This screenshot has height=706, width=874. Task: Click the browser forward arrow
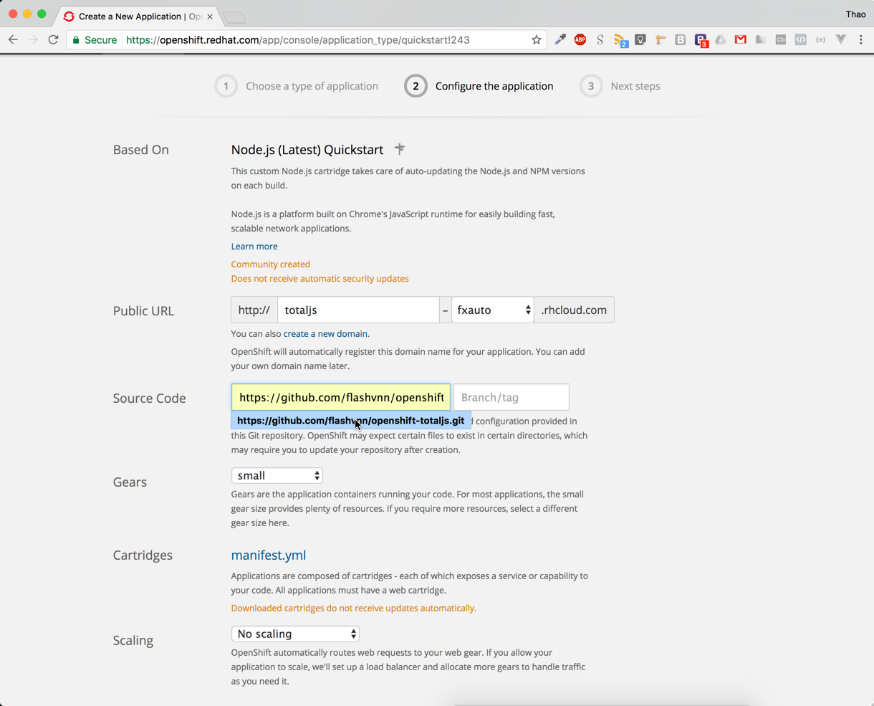click(x=33, y=40)
